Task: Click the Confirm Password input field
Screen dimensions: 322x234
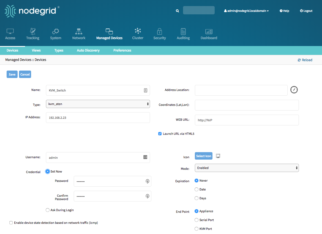Action: (x=113, y=196)
